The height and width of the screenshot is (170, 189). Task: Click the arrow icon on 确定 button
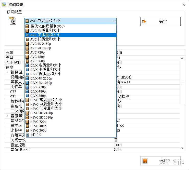coord(144,22)
